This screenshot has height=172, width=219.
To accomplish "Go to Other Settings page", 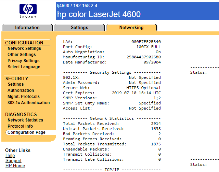I will coord(22,55).
